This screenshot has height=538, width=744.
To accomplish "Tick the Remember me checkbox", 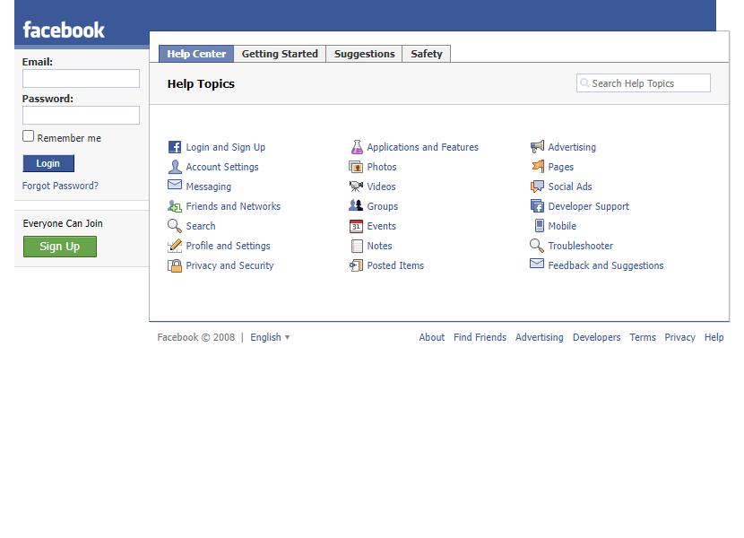I will (x=29, y=136).
